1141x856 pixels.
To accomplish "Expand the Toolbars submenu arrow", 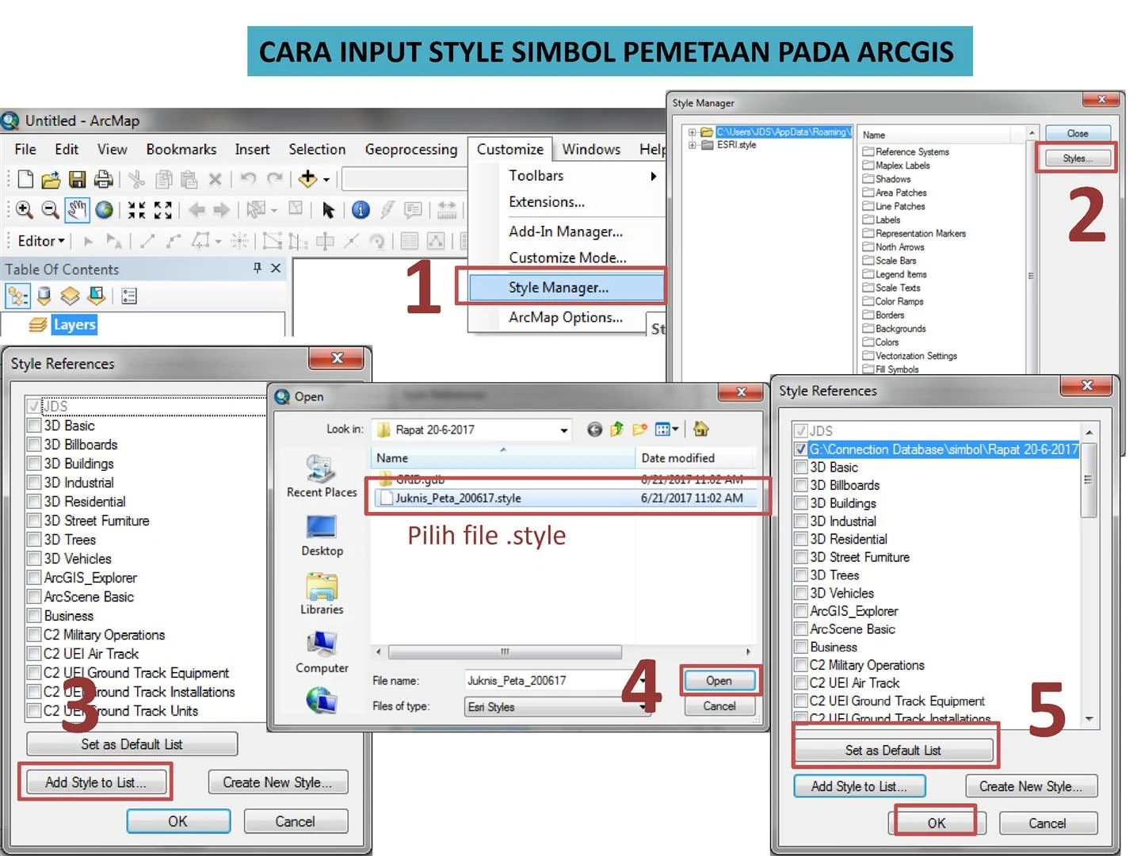I will pyautogui.click(x=654, y=176).
